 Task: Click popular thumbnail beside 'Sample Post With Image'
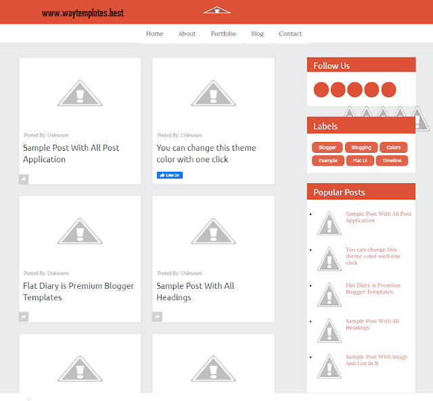coord(329,366)
